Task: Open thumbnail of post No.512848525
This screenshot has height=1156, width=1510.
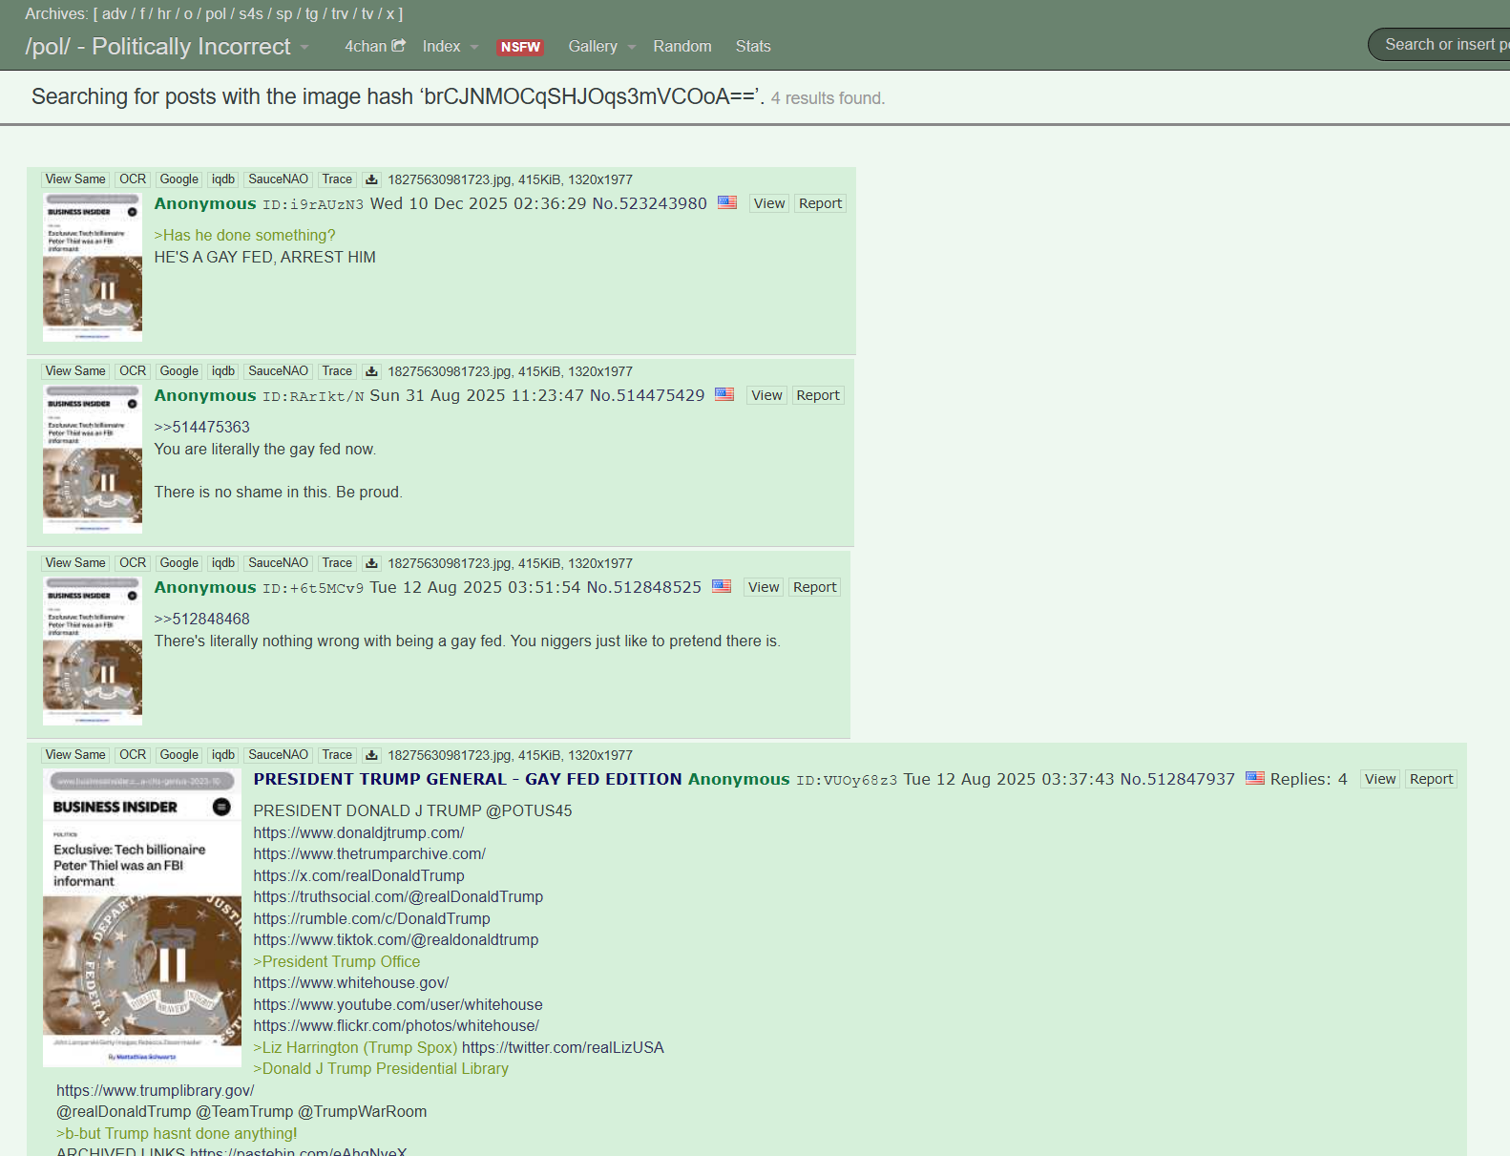Action: [x=93, y=650]
